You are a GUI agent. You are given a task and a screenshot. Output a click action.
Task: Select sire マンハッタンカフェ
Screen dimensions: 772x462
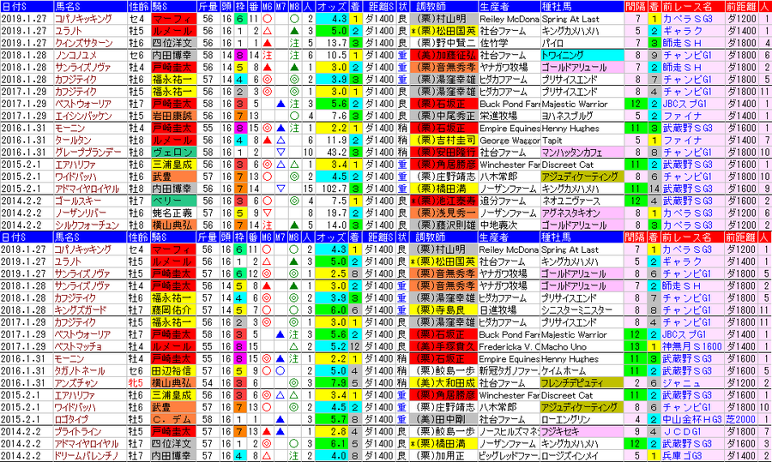coord(582,152)
